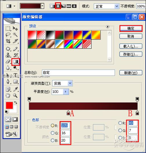Select the Gradient tool in toolbox
Screen dimensions: 146x153
tap(16, 62)
